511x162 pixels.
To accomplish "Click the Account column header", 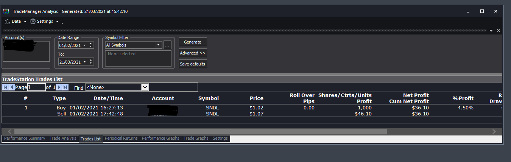I will [x=163, y=98].
